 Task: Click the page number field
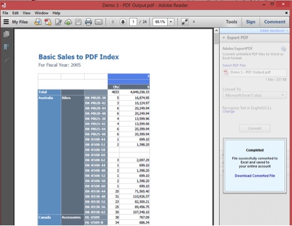(x=133, y=22)
